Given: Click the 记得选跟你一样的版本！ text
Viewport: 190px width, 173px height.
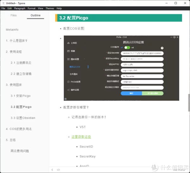Looking at the screenshot, I should pyautogui.click(x=89, y=117).
